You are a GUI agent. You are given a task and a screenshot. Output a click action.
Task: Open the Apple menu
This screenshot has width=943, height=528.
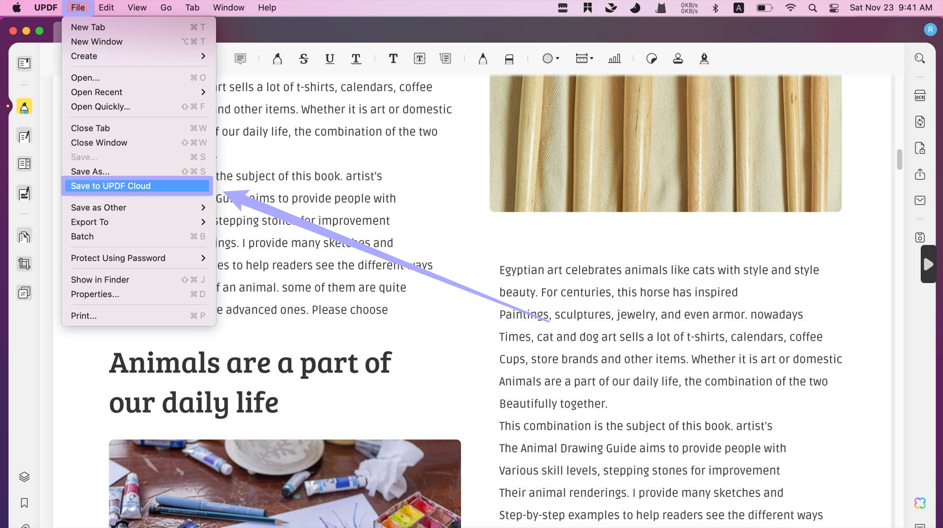[x=16, y=7]
